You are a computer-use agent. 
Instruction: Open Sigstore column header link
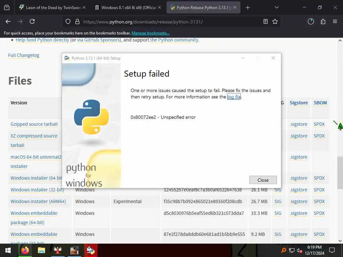(x=298, y=103)
